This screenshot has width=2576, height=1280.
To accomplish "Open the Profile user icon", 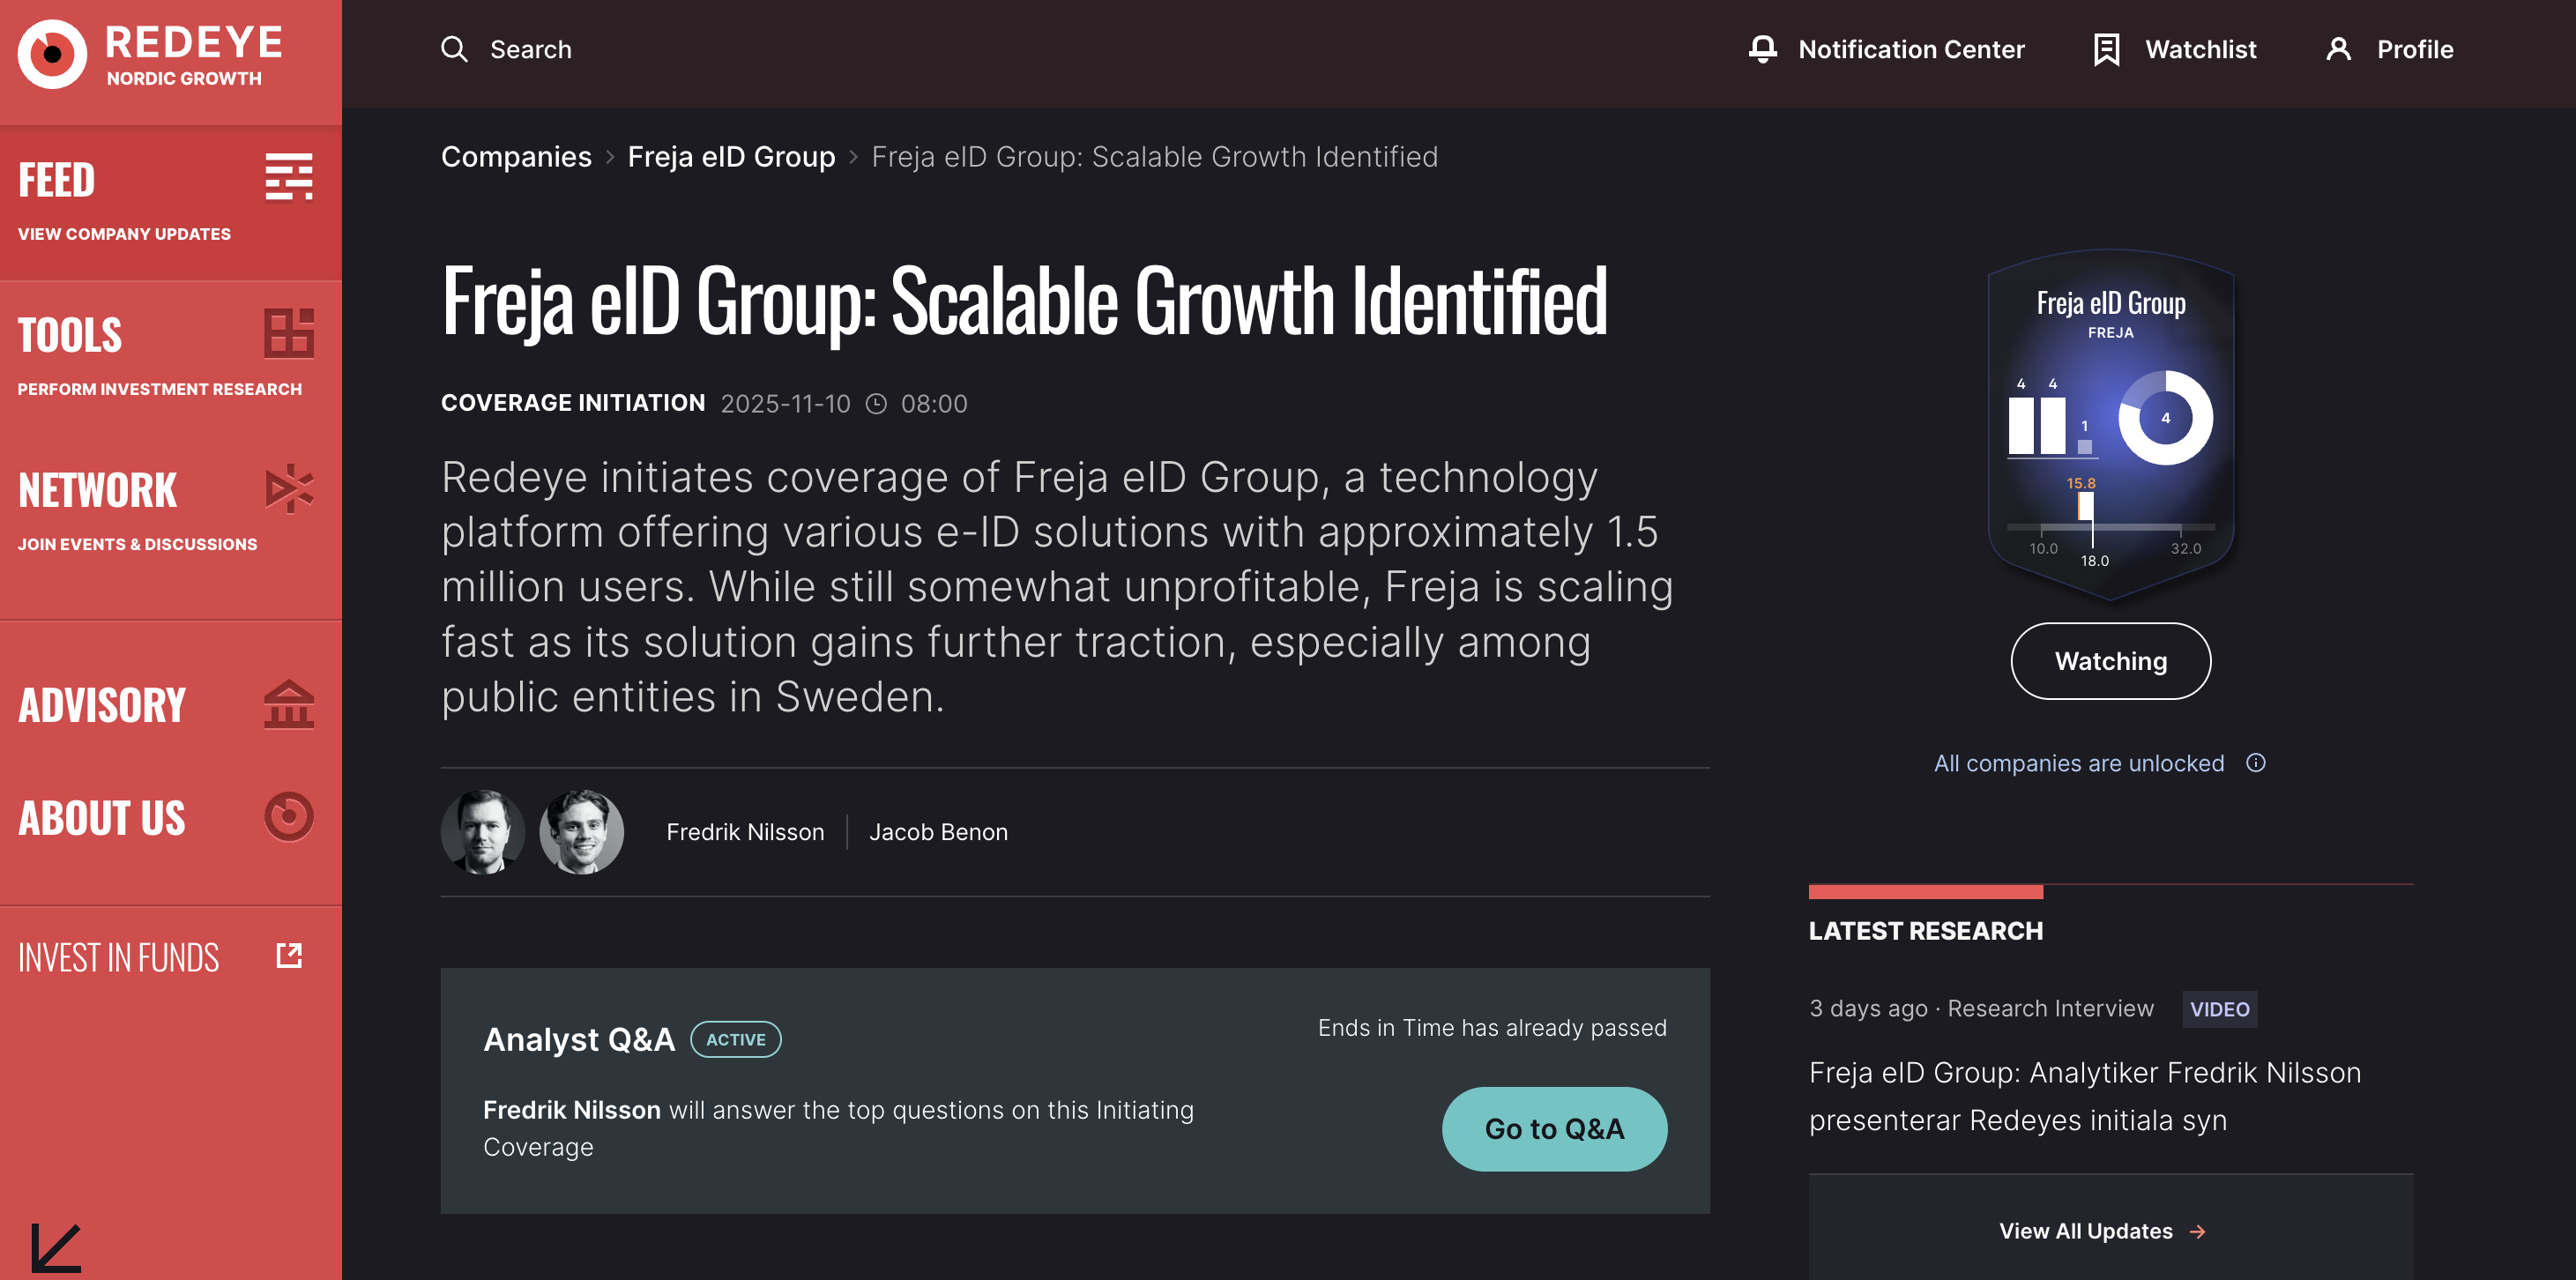I will (2338, 49).
